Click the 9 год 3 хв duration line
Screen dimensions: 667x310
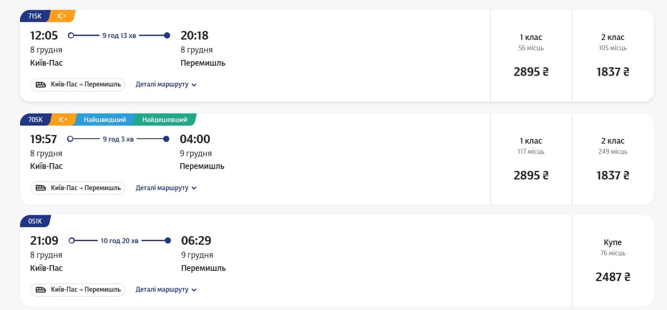(118, 139)
